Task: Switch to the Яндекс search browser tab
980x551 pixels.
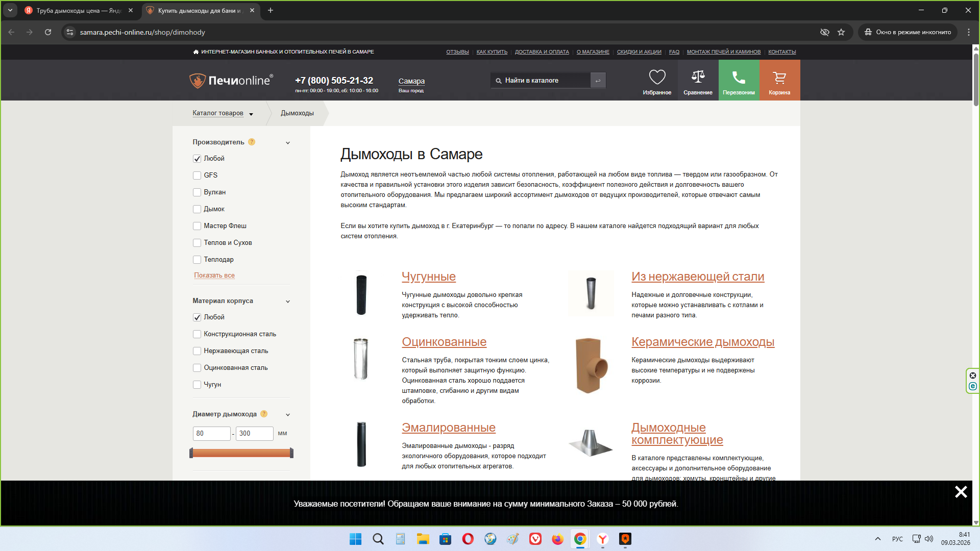Action: [78, 10]
